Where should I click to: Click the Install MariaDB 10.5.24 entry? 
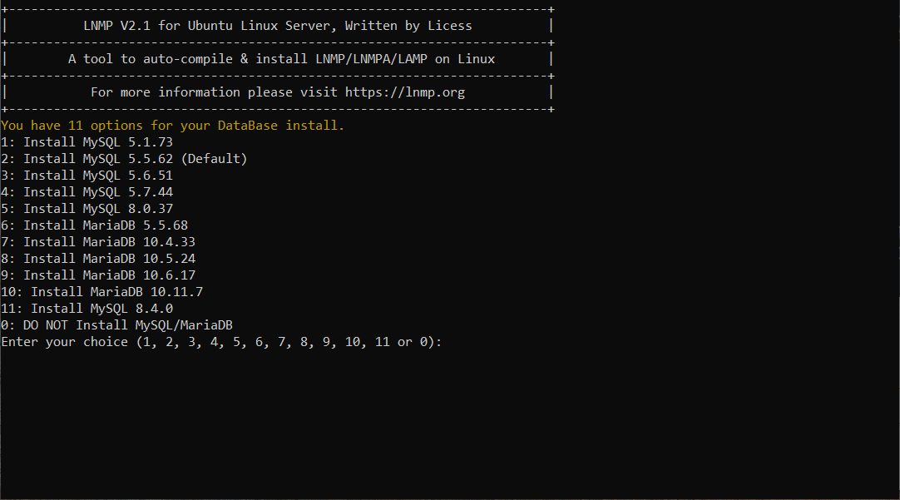pos(98,259)
